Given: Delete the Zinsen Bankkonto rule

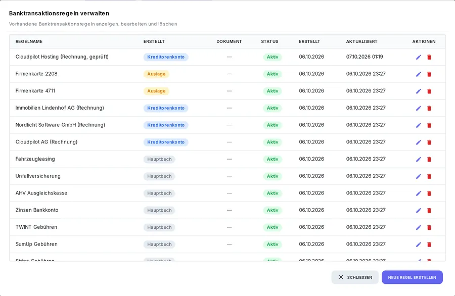Looking at the screenshot, I should (429, 211).
